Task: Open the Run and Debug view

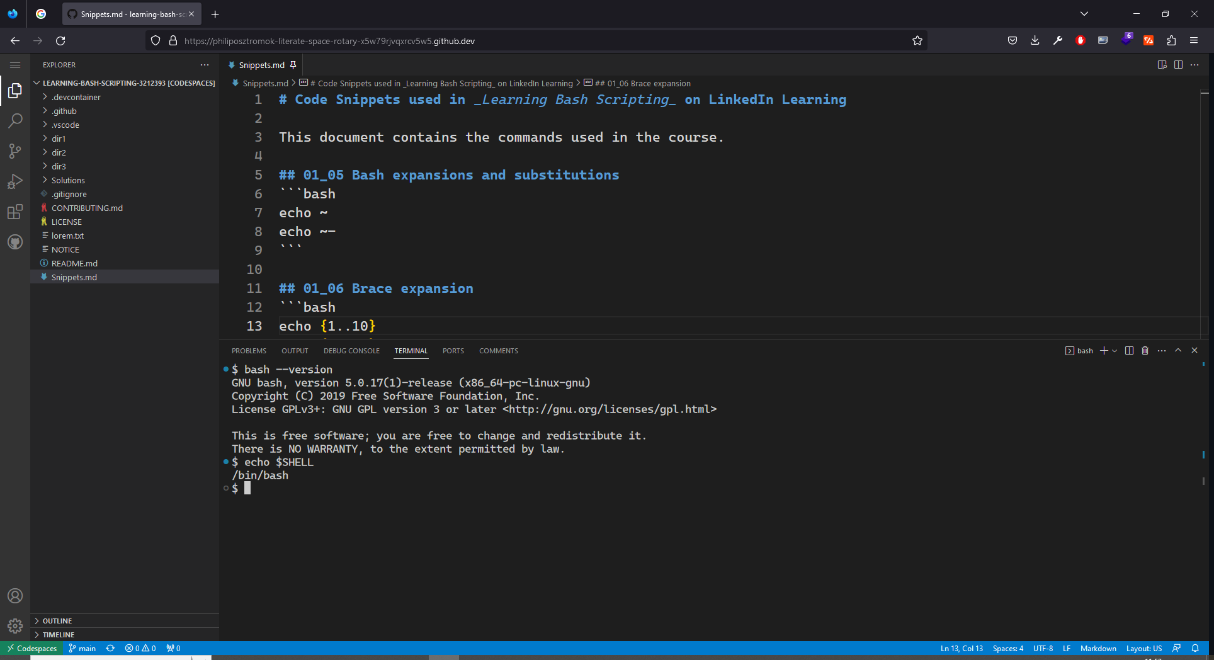Action: coord(15,181)
